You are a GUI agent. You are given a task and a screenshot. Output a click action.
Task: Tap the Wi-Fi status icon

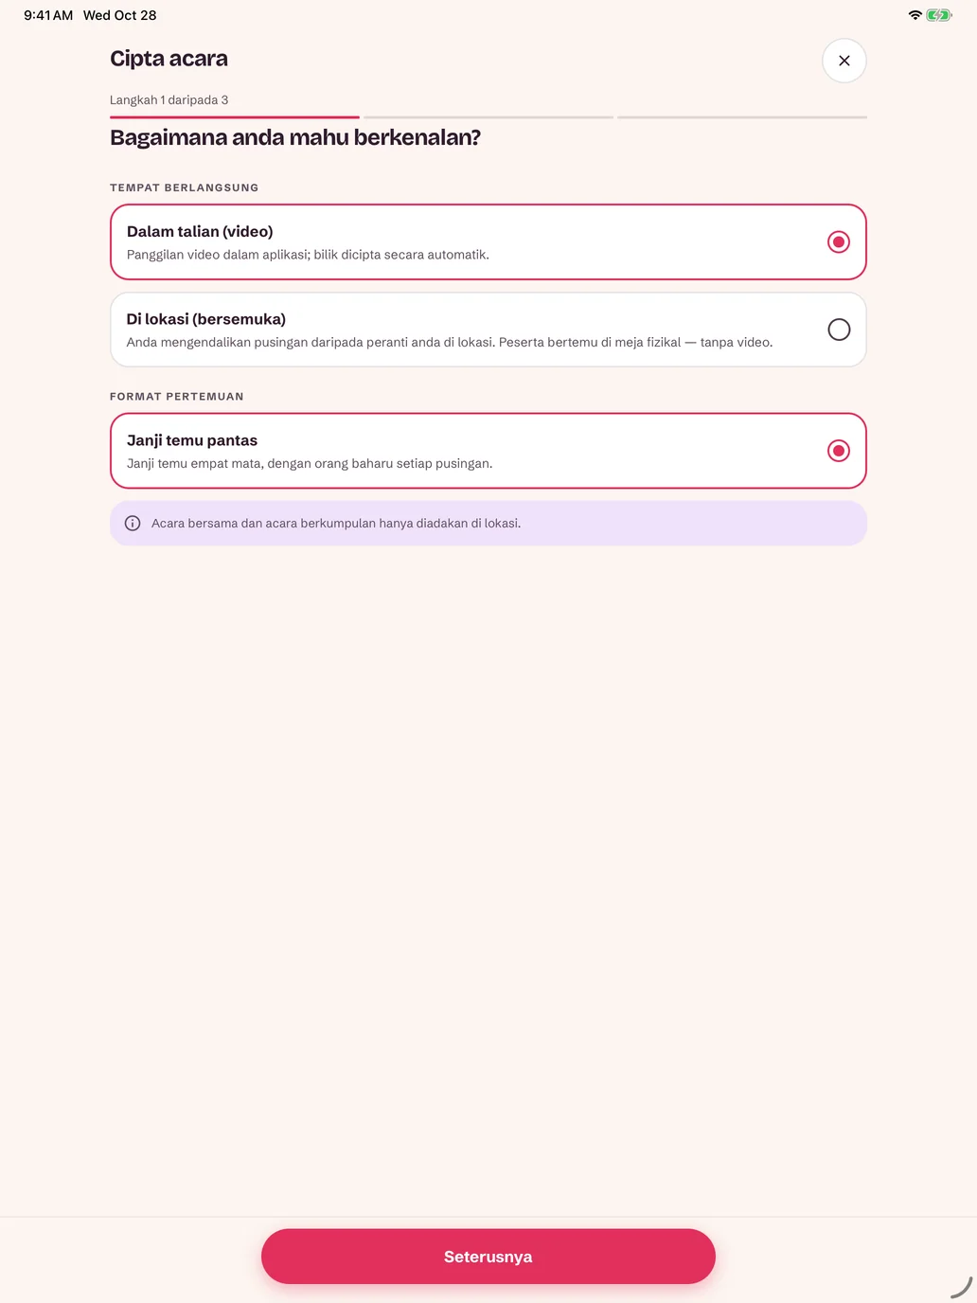(915, 15)
